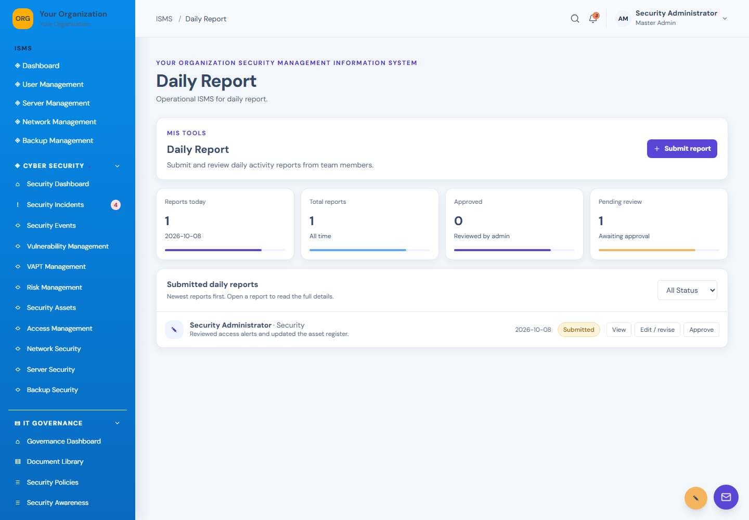This screenshot has height=520, width=749.
Task: Click Edit / revise on the report
Action: tap(657, 330)
